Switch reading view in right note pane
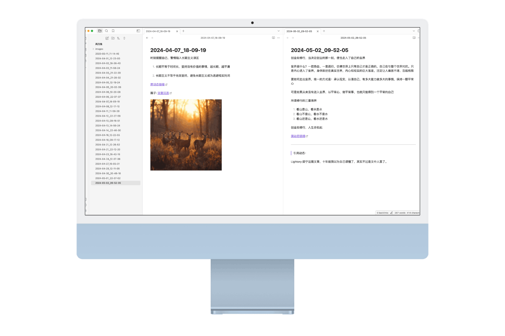Viewport: 505px width, 336px height. click(x=414, y=38)
